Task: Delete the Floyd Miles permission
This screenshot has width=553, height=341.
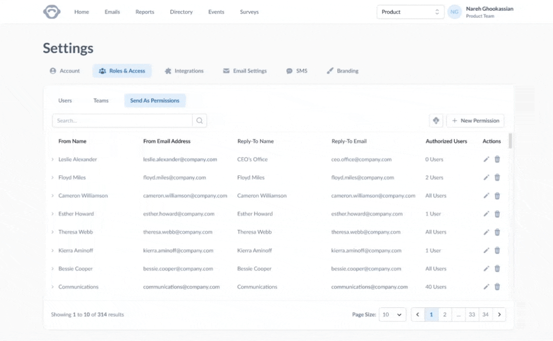Action: [x=497, y=178]
